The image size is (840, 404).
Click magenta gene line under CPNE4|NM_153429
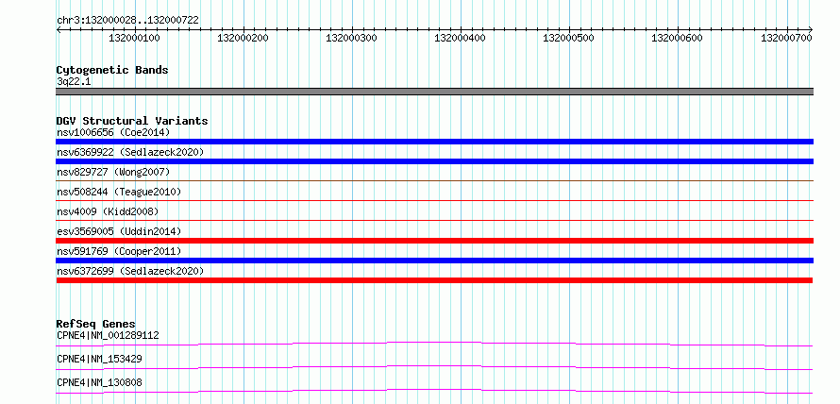(434, 367)
